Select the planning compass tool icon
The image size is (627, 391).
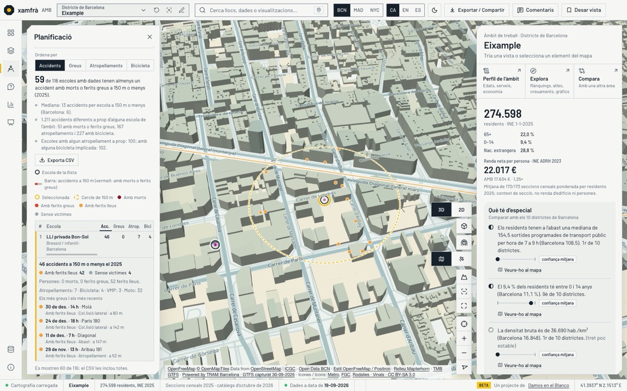pos(10,68)
